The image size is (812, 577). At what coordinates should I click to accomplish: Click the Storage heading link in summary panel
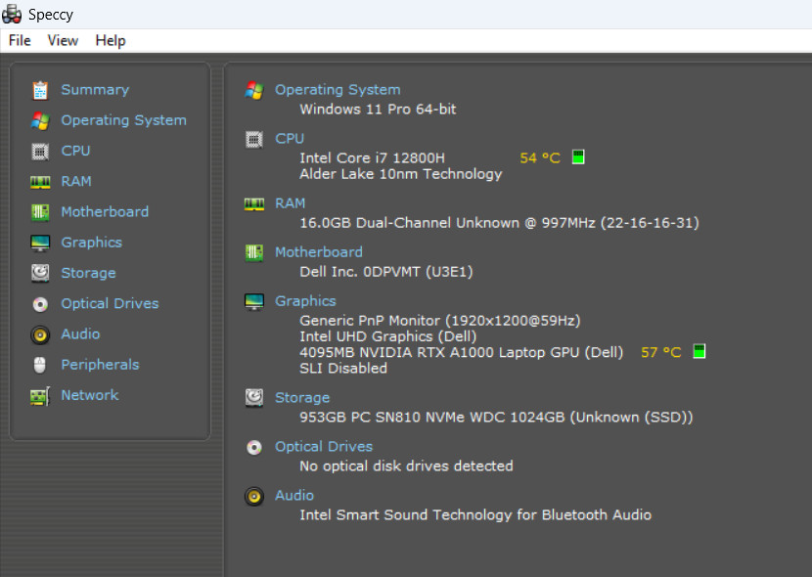click(x=302, y=397)
